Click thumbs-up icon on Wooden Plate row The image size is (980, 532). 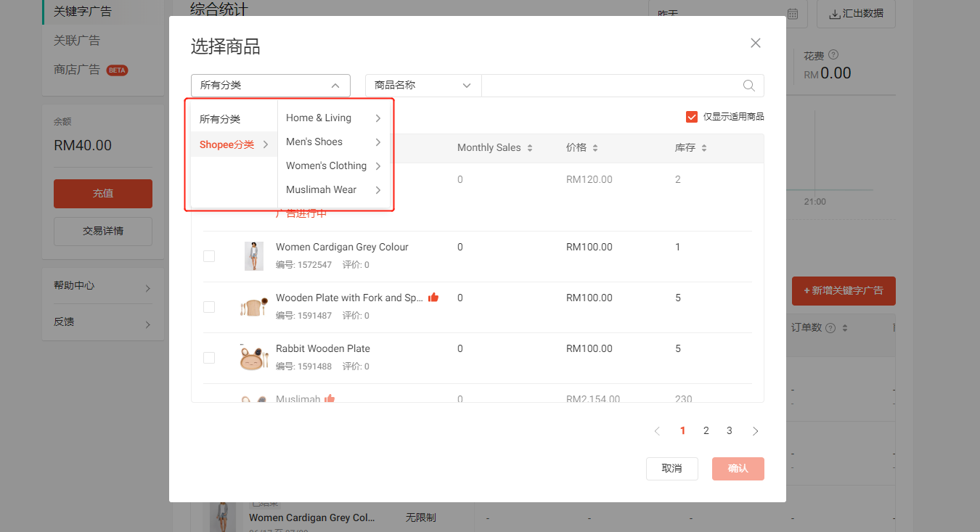[433, 298]
